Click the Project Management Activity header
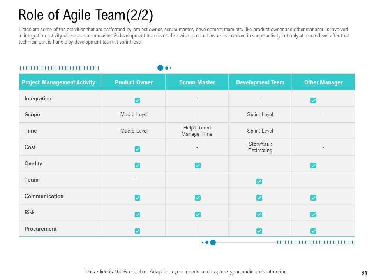 click(x=58, y=82)
